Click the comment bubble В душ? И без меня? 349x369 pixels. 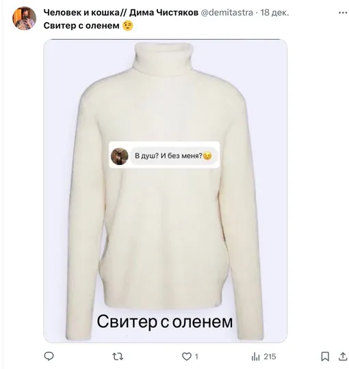(172, 156)
